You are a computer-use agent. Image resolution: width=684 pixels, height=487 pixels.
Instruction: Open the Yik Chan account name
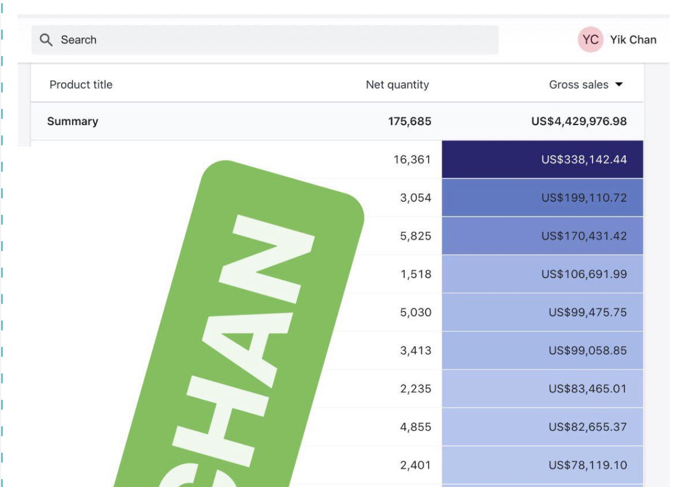point(633,40)
